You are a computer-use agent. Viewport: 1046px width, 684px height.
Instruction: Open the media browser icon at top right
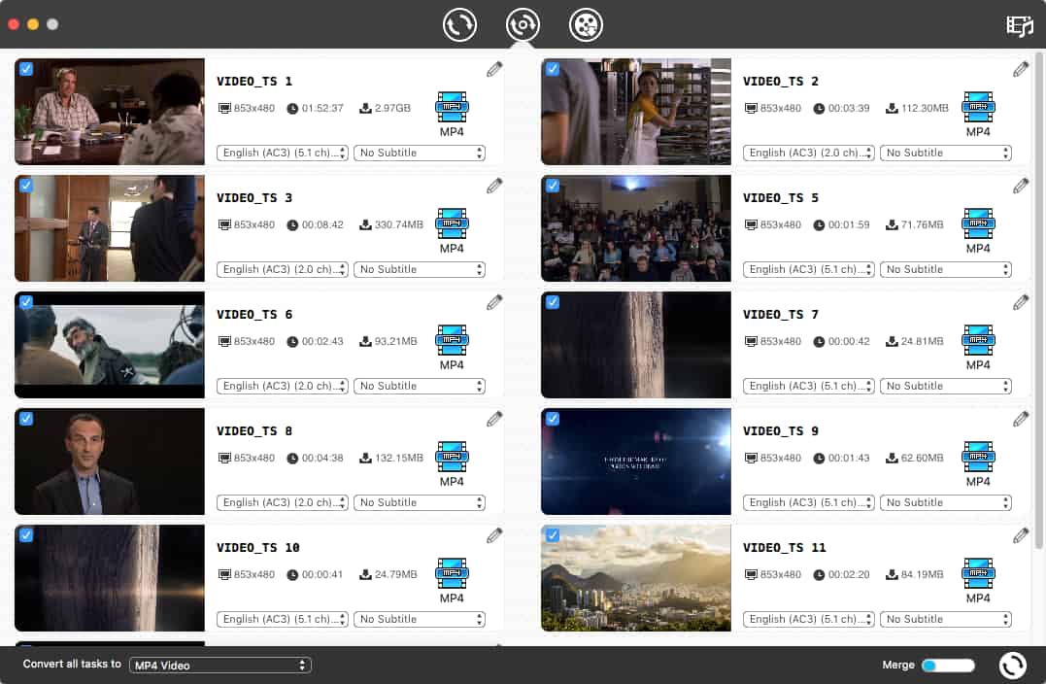pyautogui.click(x=1020, y=26)
